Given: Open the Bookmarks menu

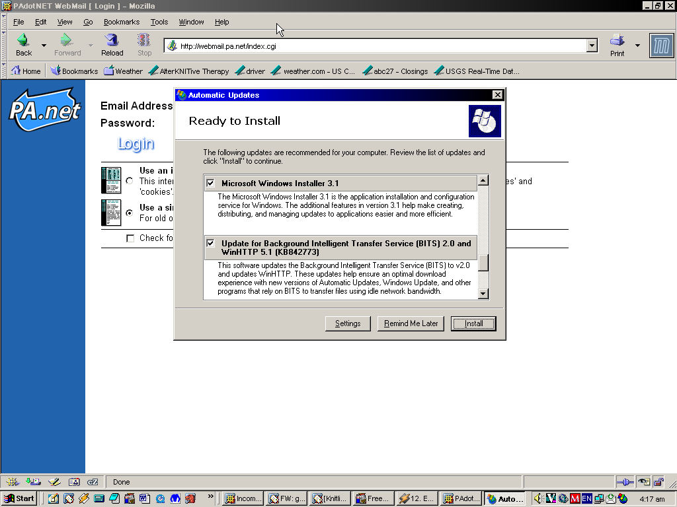Looking at the screenshot, I should (122, 22).
